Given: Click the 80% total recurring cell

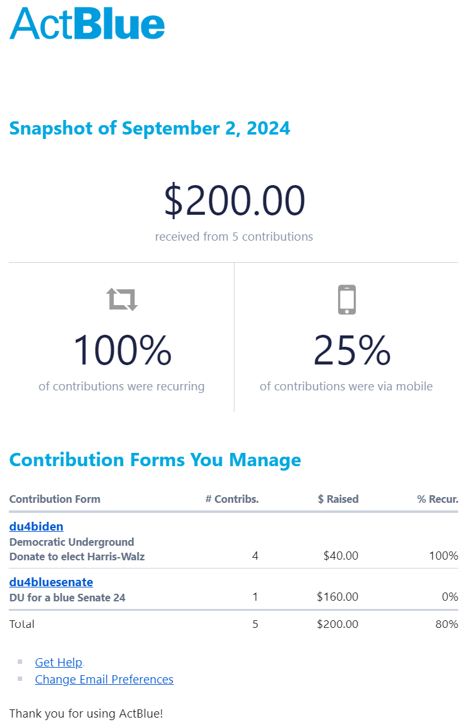Looking at the screenshot, I should click(x=447, y=624).
